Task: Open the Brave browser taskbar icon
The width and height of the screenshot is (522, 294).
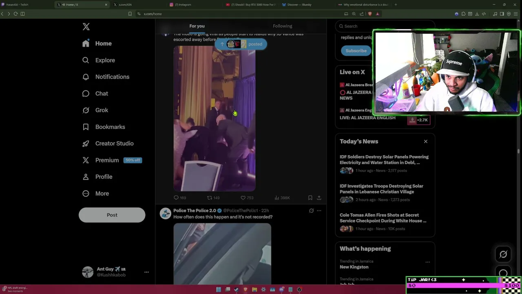Action: tap(246, 290)
